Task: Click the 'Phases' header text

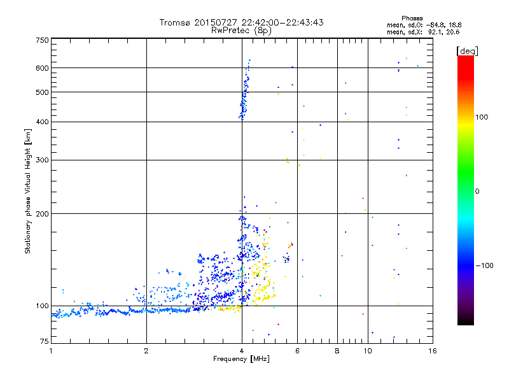Action: 412,18
